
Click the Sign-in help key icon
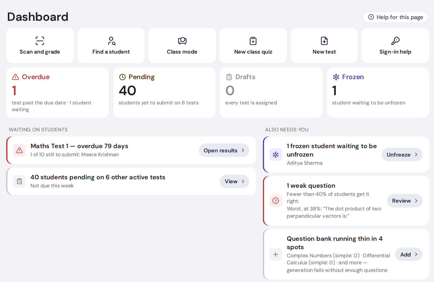pyautogui.click(x=395, y=41)
